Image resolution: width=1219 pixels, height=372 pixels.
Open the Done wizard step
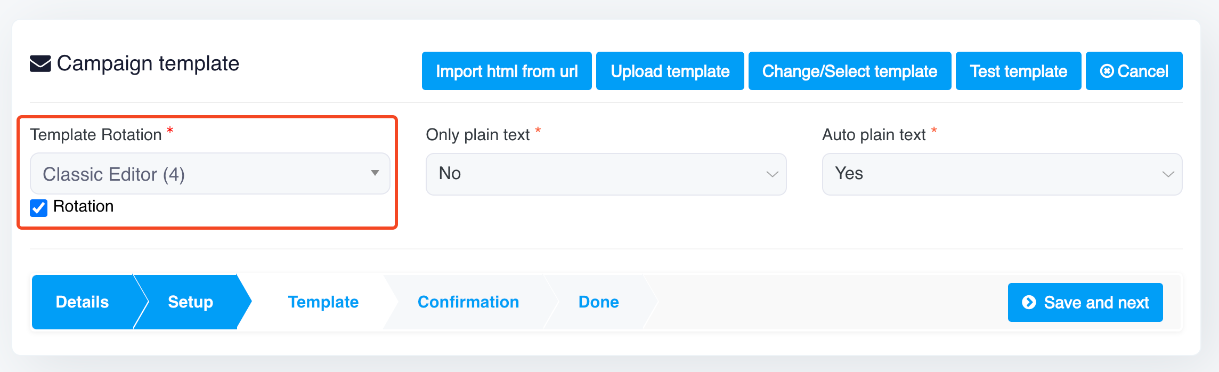pos(598,302)
